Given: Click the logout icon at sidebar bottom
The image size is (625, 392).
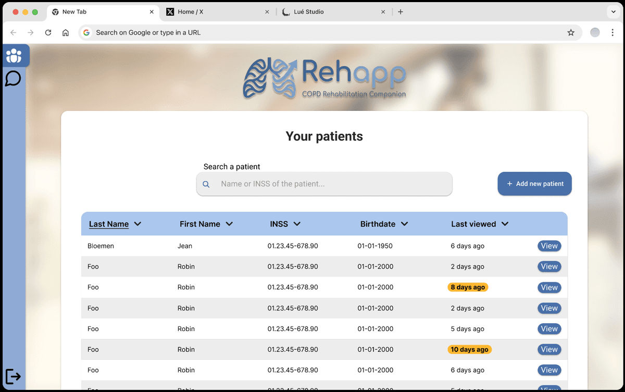Looking at the screenshot, I should 13,376.
